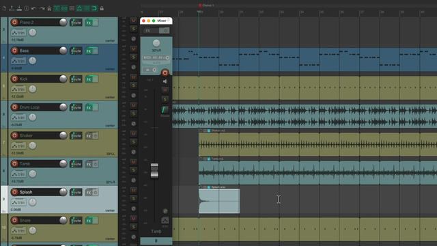Click the Chorus 1 marker on the ruler
Image resolution: width=437 pixels, height=246 pixels.
click(x=207, y=5)
